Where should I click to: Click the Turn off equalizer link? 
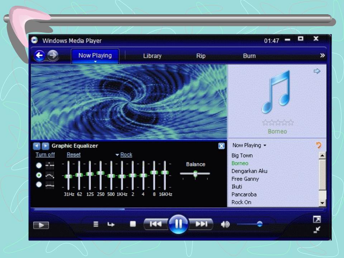45,155
